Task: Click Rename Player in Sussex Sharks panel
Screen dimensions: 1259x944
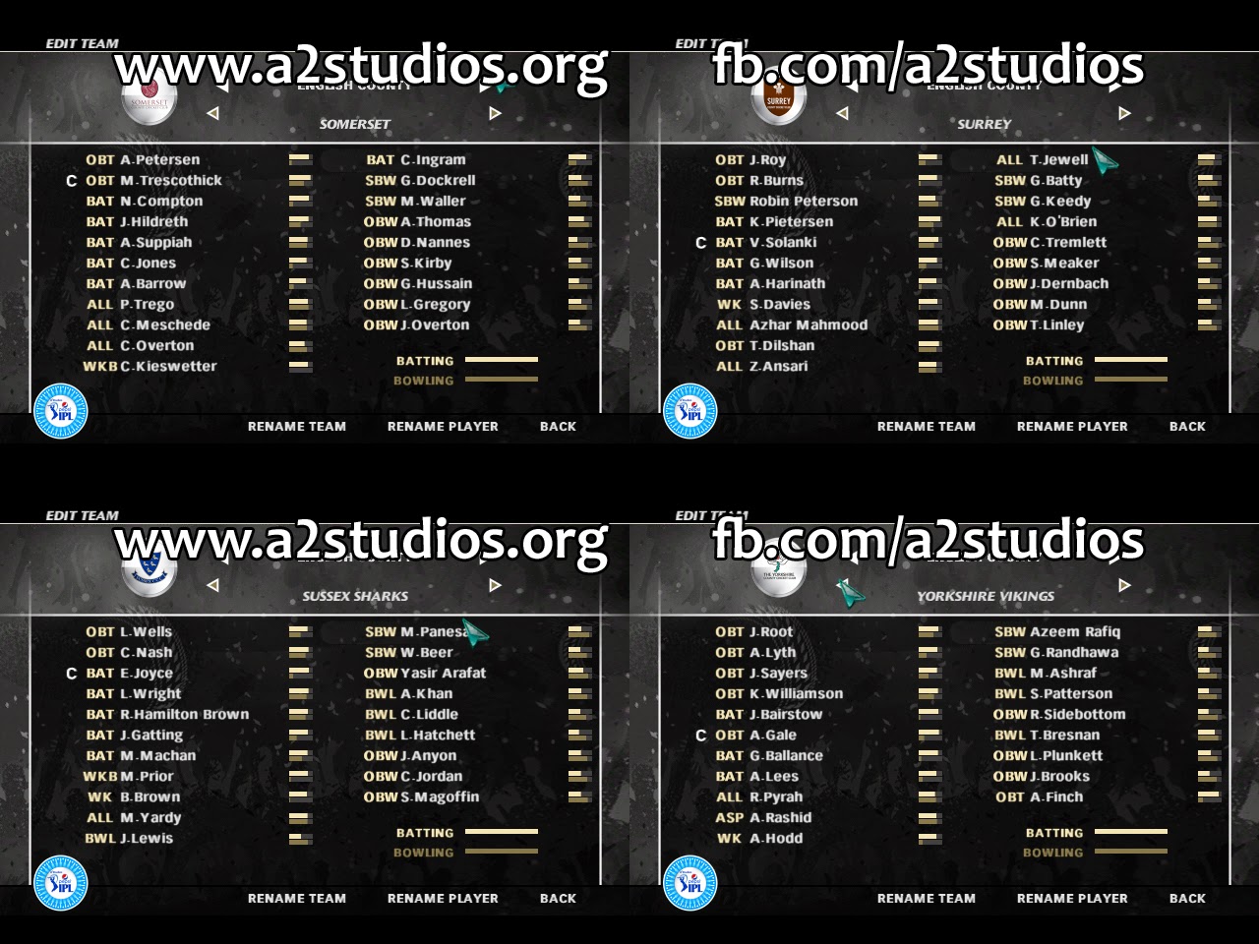Action: click(443, 898)
